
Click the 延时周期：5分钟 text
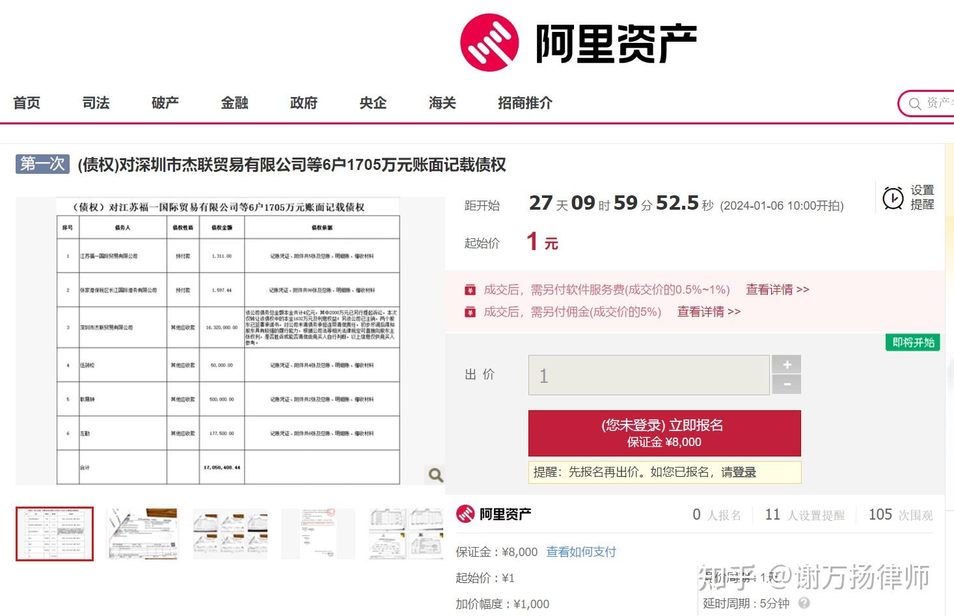(746, 604)
